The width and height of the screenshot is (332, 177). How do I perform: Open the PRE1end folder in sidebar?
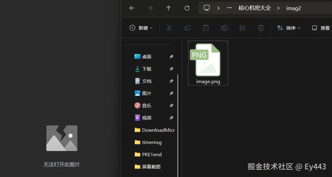pos(148,155)
